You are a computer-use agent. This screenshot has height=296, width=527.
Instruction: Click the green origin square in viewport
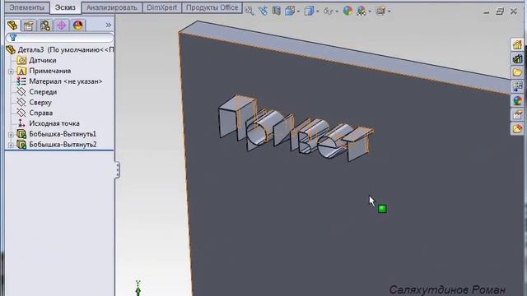382,209
